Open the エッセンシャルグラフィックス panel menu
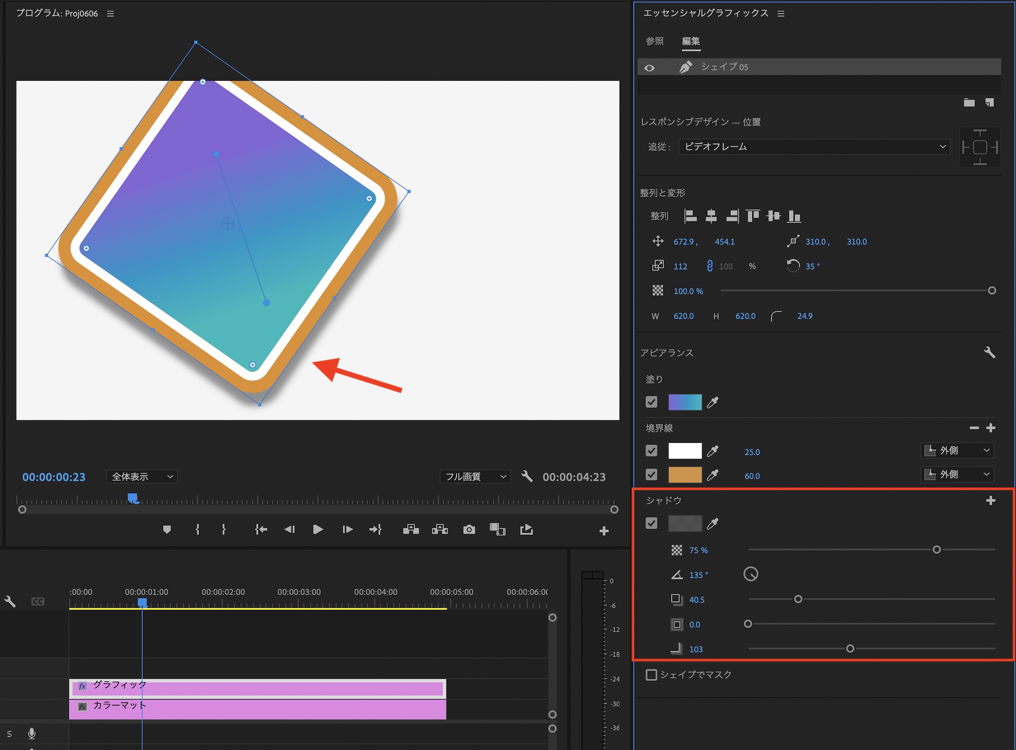This screenshot has width=1016, height=750. (781, 14)
